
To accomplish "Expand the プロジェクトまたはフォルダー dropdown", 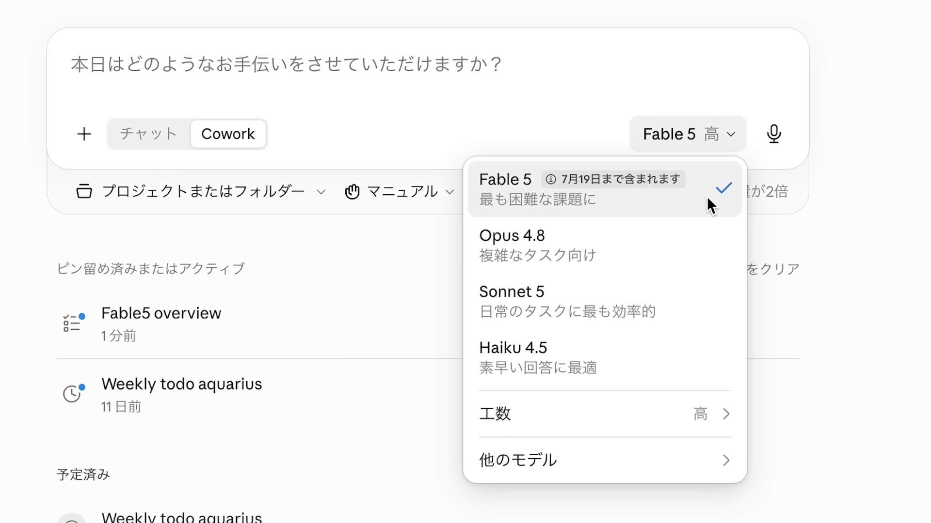I will 201,191.
